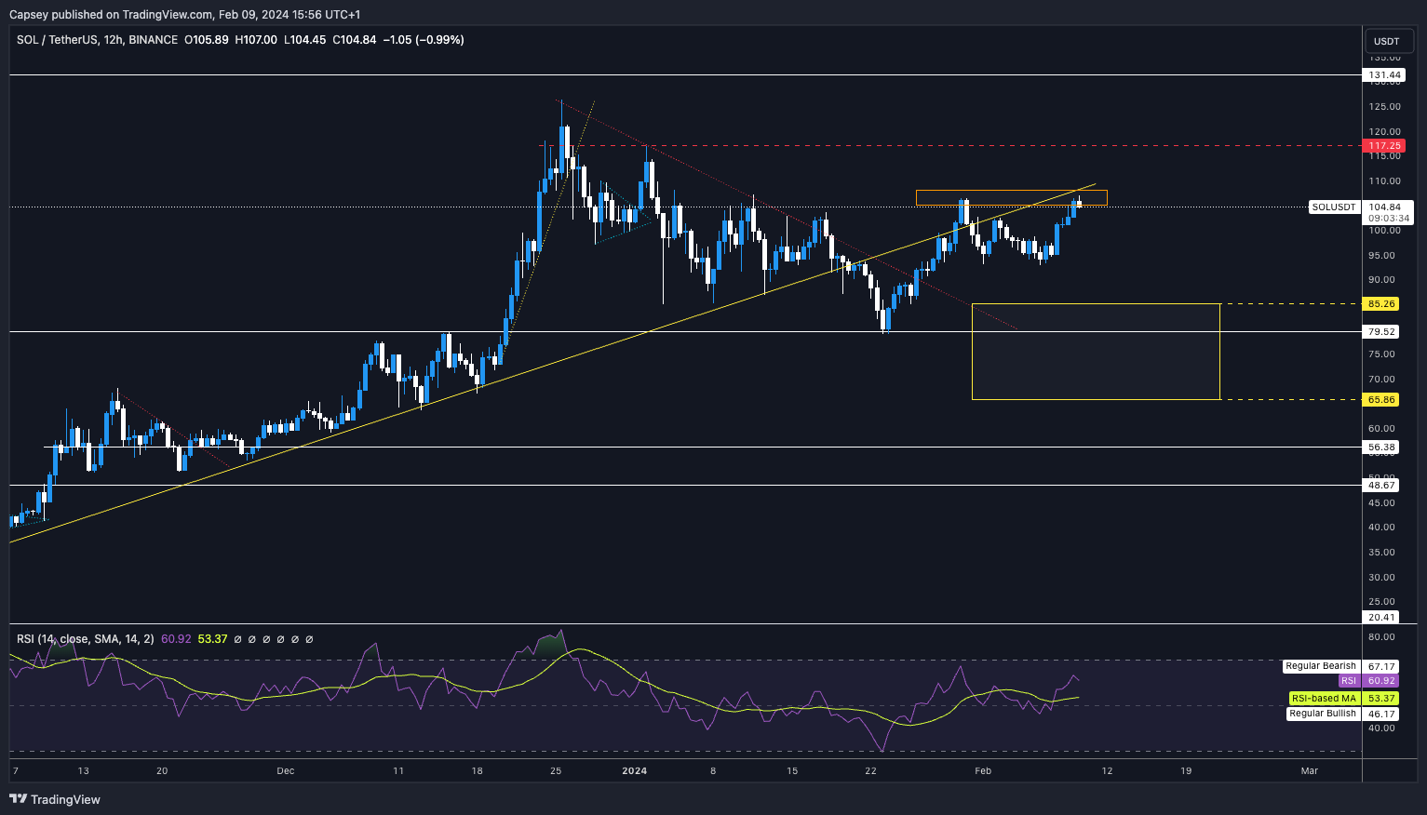Click the 2024 date on time axis
Screen dimensions: 1427x815
(634, 770)
